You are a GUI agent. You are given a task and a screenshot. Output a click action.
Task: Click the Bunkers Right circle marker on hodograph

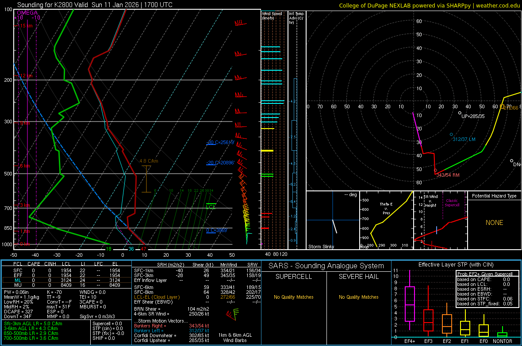pyautogui.click(x=435, y=170)
